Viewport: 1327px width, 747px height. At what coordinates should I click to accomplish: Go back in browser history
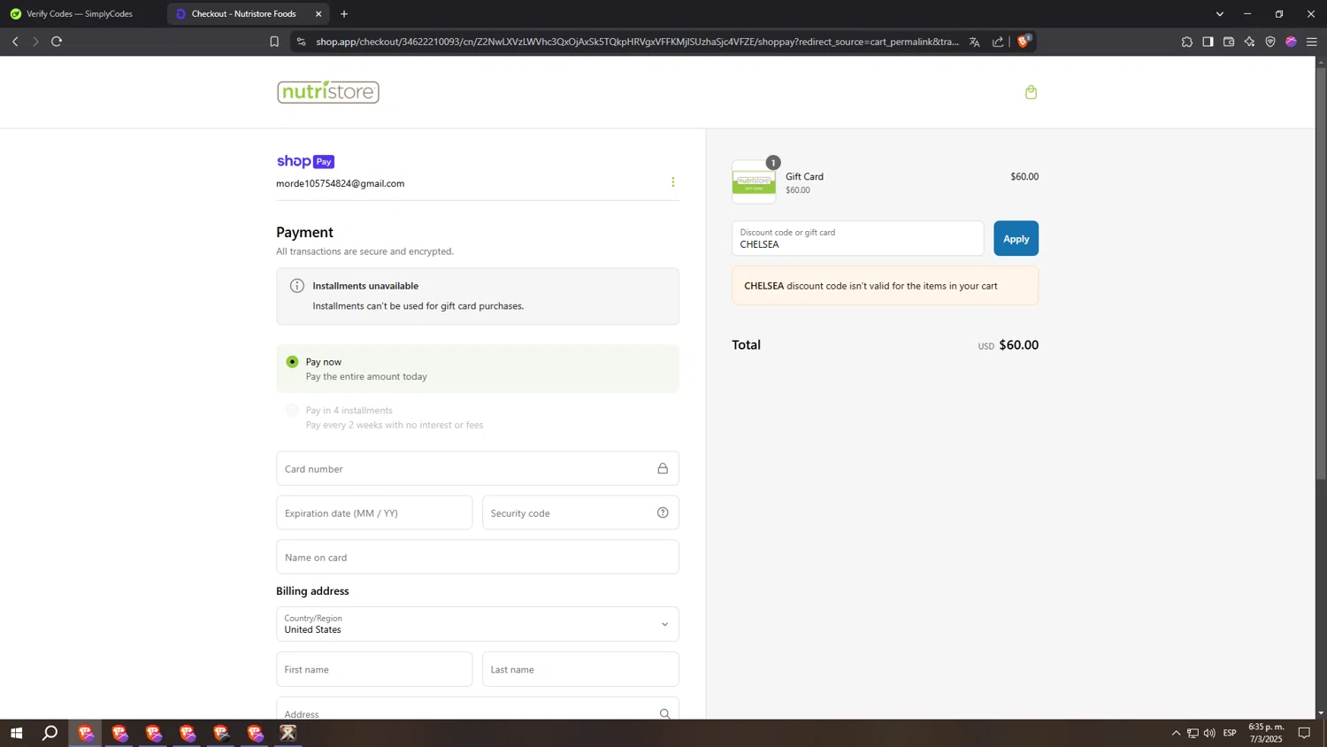(x=15, y=42)
